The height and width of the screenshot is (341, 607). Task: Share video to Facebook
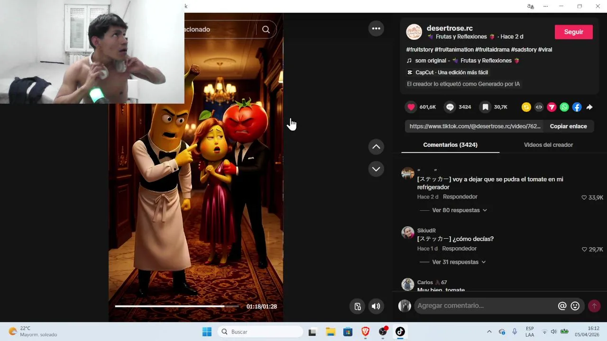pos(577,108)
